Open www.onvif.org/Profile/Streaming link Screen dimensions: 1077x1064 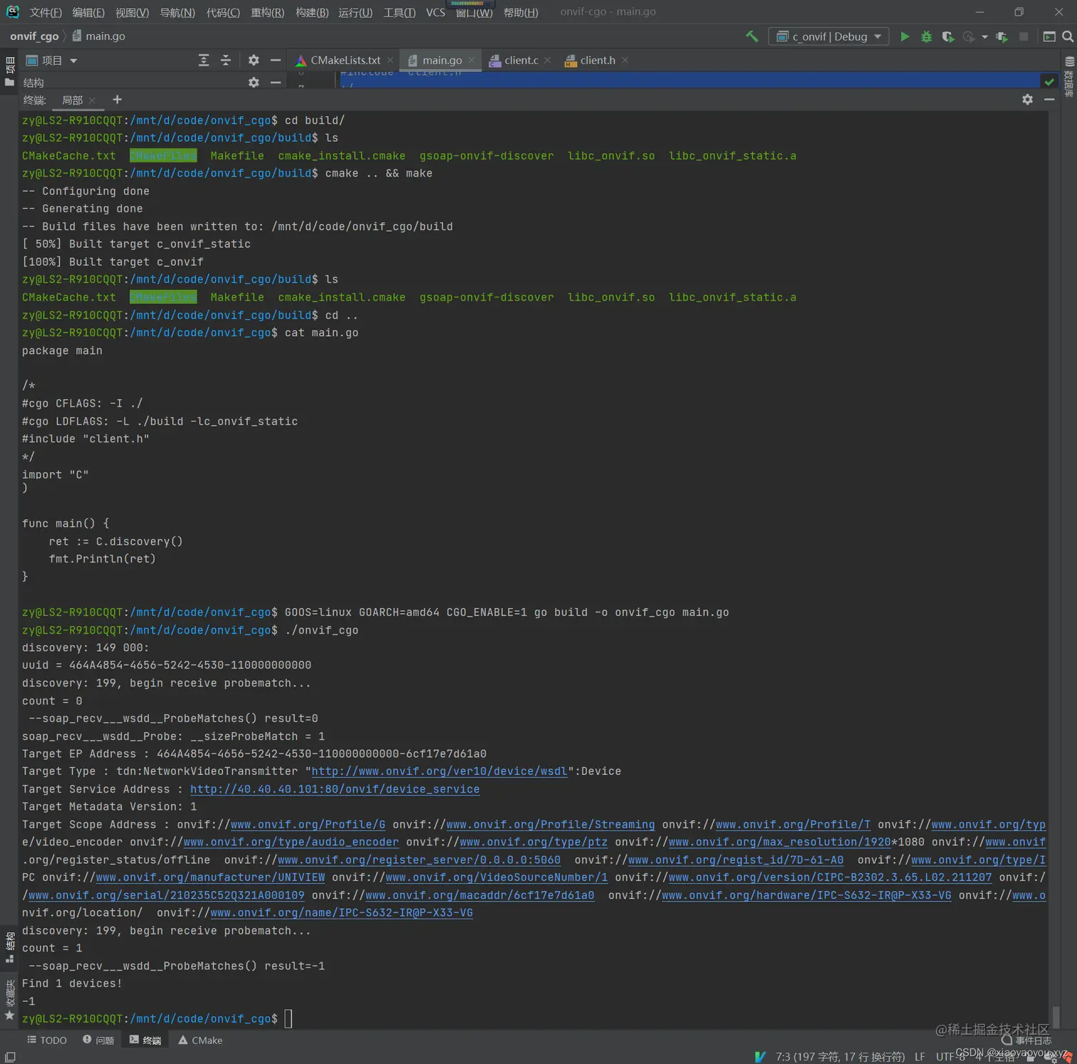click(550, 825)
